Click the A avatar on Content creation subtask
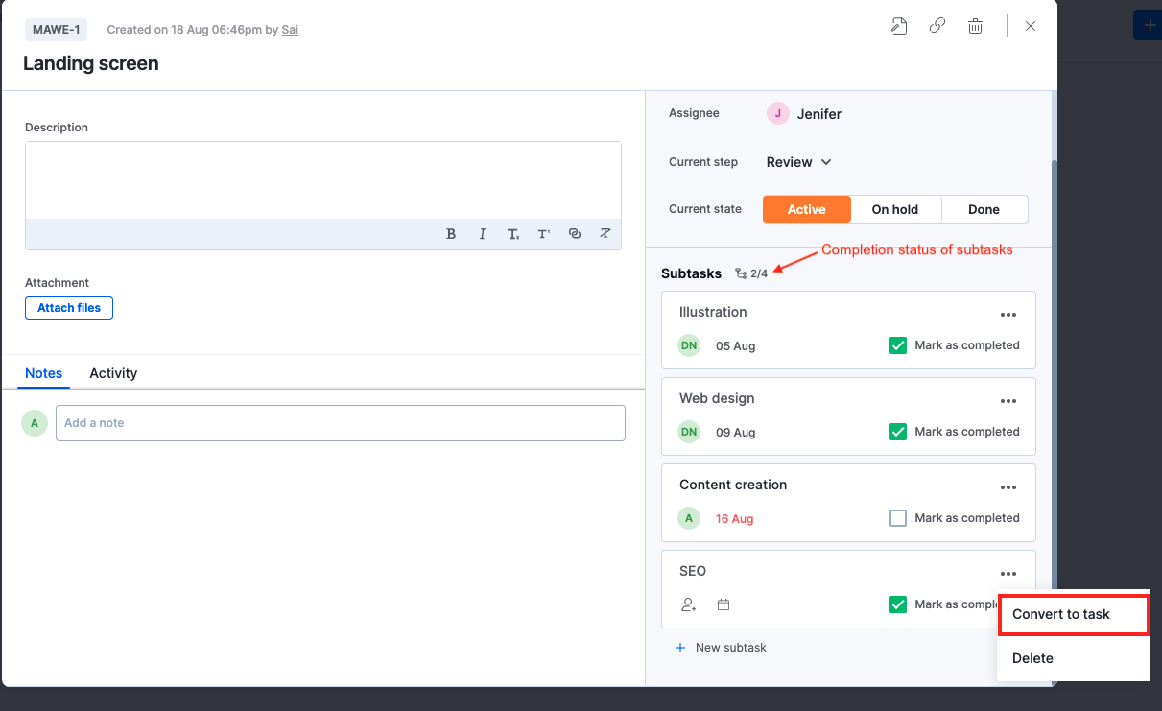The width and height of the screenshot is (1162, 711). coord(689,518)
